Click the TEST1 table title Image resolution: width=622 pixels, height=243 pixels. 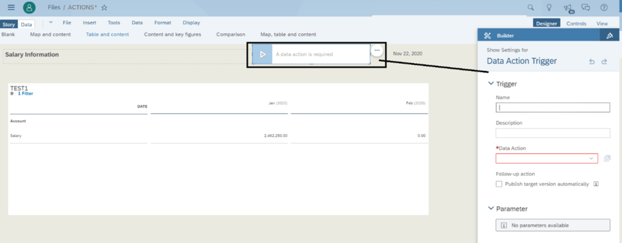tap(19, 88)
